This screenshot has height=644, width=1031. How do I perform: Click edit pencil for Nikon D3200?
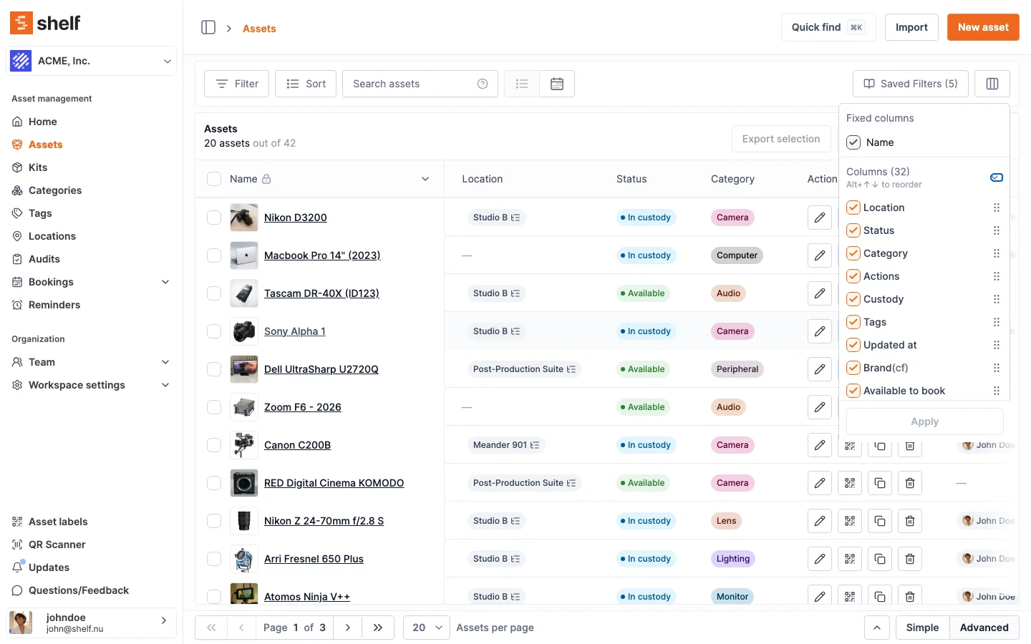pyautogui.click(x=820, y=218)
